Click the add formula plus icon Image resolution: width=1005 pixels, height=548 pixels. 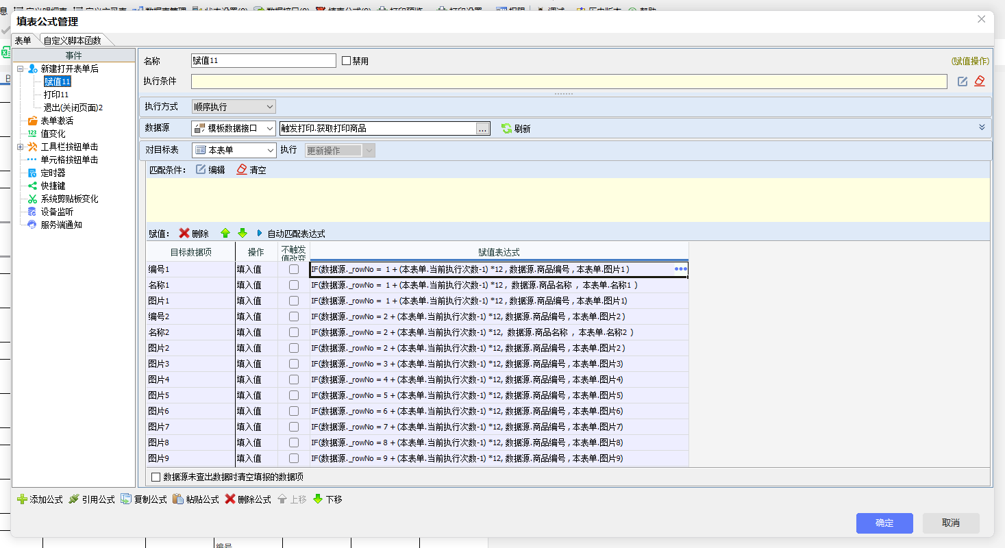[x=22, y=499]
